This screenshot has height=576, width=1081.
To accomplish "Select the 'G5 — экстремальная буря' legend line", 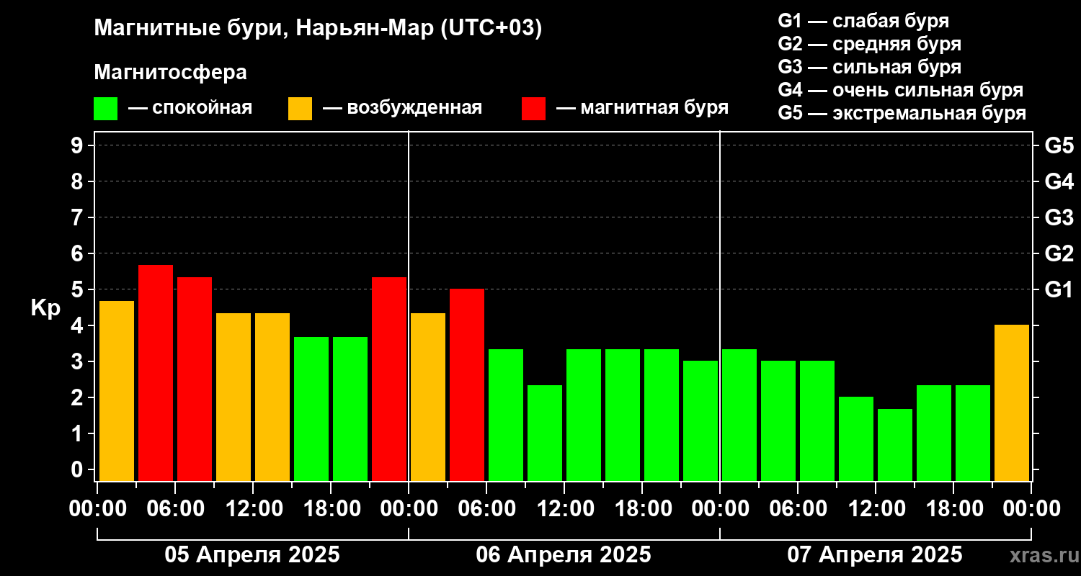I will (902, 113).
